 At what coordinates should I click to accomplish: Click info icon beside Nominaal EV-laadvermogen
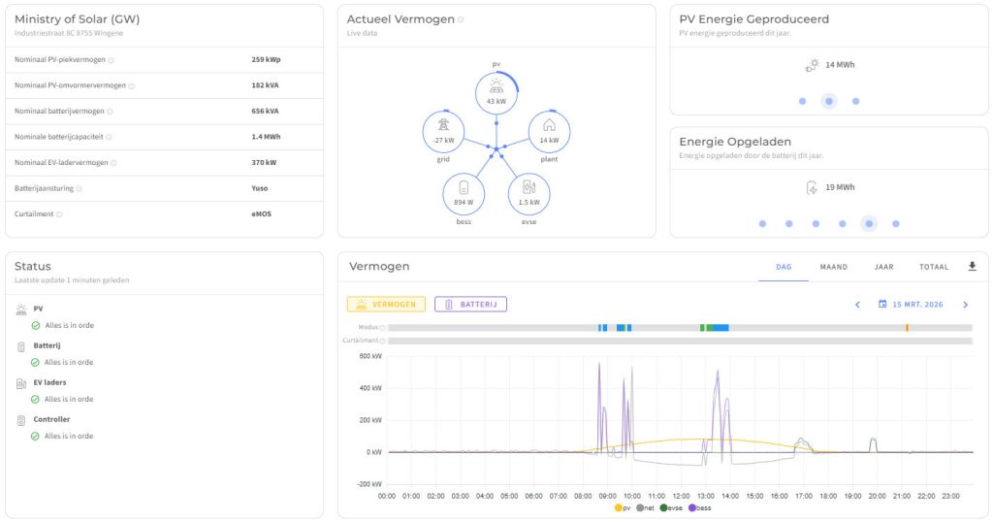click(114, 163)
